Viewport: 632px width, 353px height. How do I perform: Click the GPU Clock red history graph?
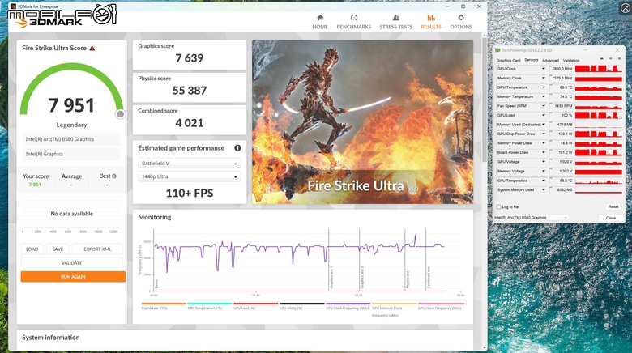tap(598, 69)
